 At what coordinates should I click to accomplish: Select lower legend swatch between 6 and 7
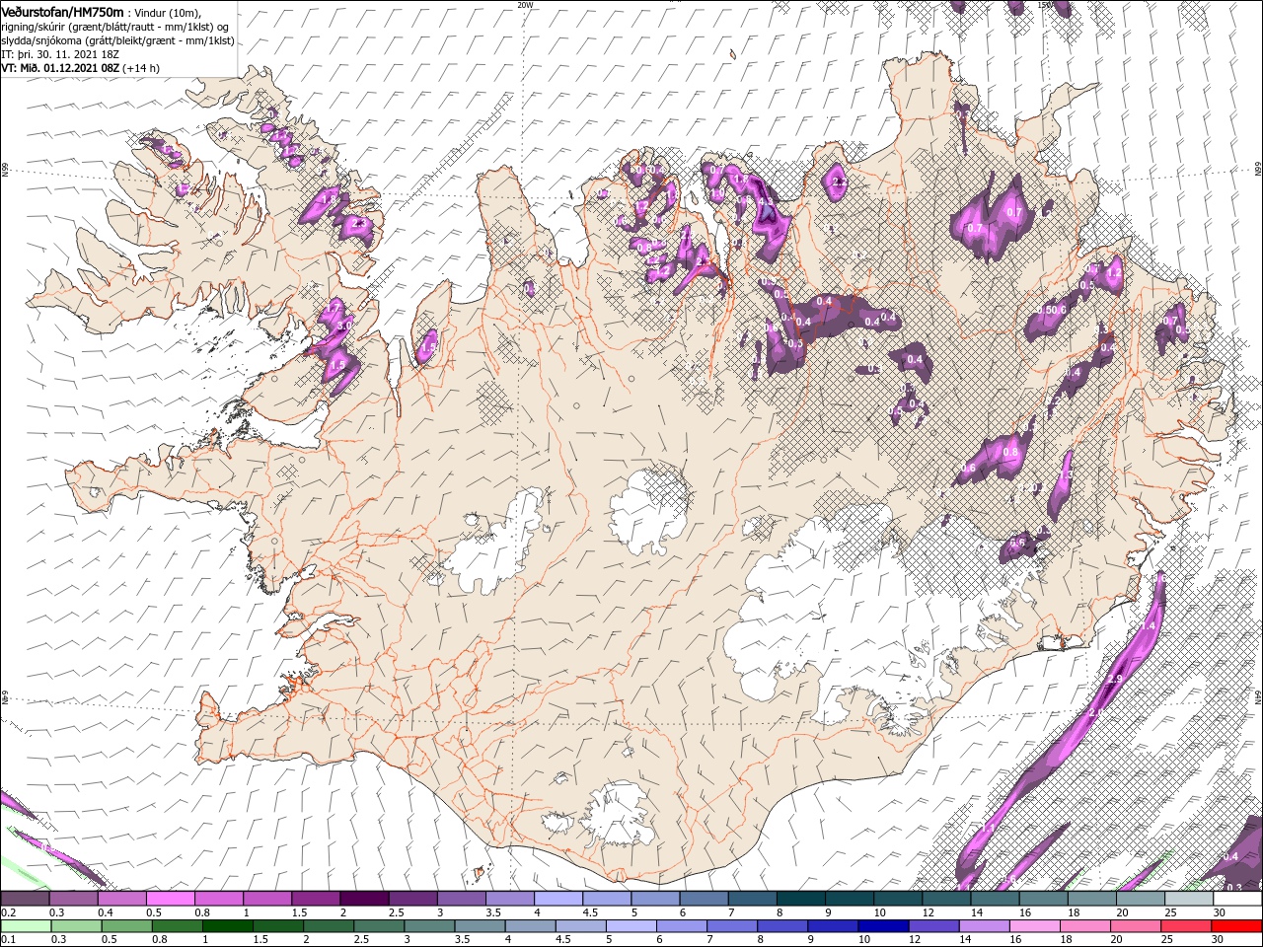click(683, 926)
